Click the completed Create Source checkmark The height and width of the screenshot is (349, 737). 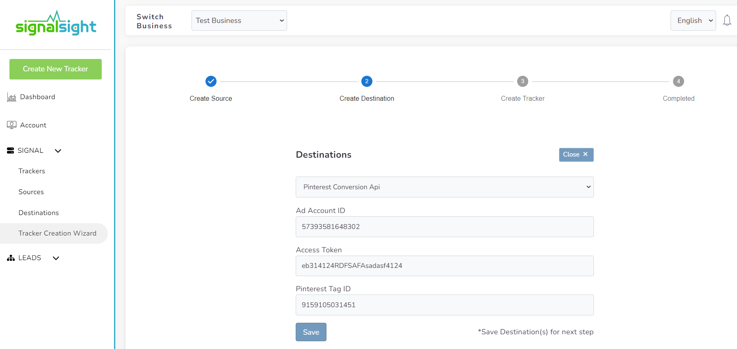[211, 81]
